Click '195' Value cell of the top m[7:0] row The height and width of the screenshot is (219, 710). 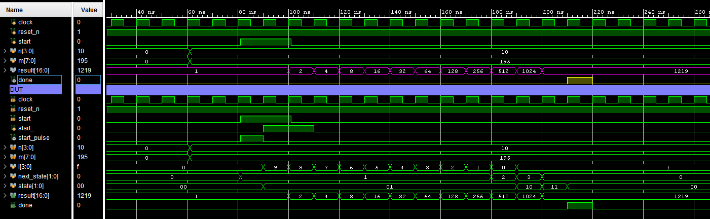pyautogui.click(x=82, y=61)
